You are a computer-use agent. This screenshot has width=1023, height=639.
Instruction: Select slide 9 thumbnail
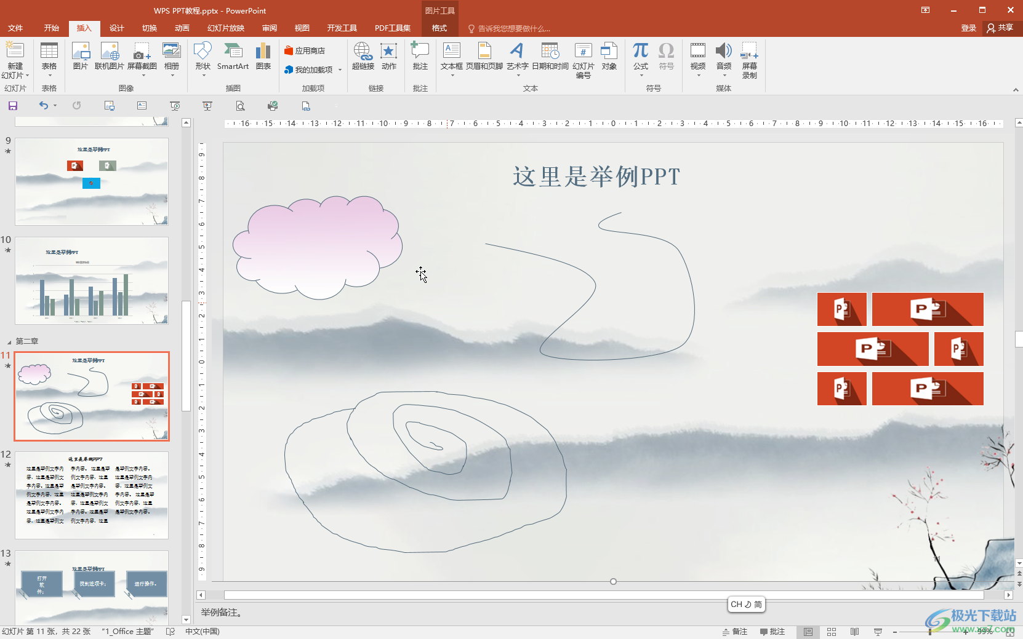pyautogui.click(x=92, y=181)
